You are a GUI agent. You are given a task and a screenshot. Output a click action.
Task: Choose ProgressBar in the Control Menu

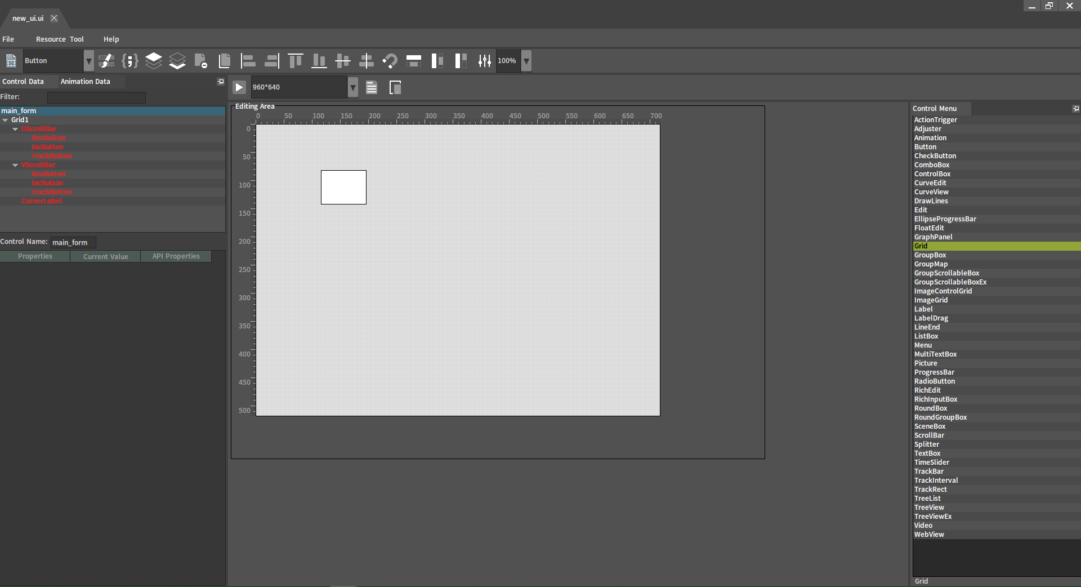(997, 372)
